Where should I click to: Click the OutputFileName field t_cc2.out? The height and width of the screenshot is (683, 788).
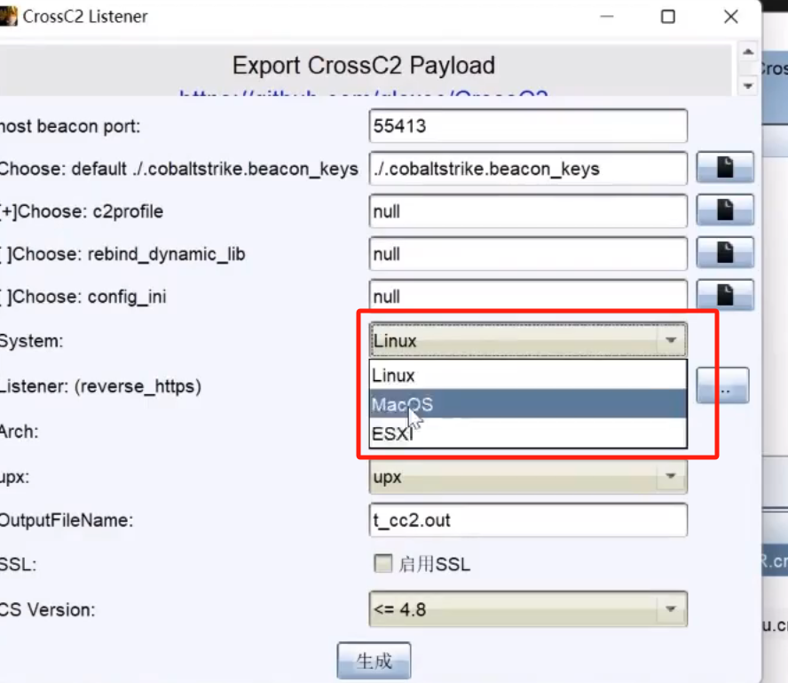[528, 520]
